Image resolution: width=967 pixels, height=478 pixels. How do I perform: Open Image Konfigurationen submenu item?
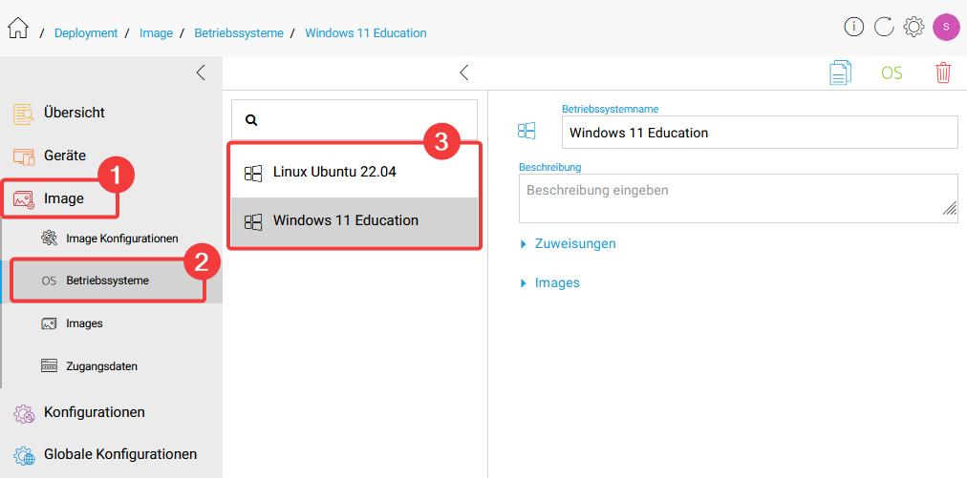click(x=122, y=238)
